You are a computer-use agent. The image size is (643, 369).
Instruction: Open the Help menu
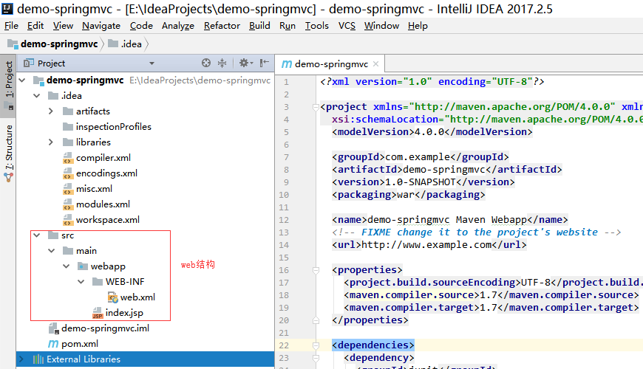pyautogui.click(x=418, y=26)
